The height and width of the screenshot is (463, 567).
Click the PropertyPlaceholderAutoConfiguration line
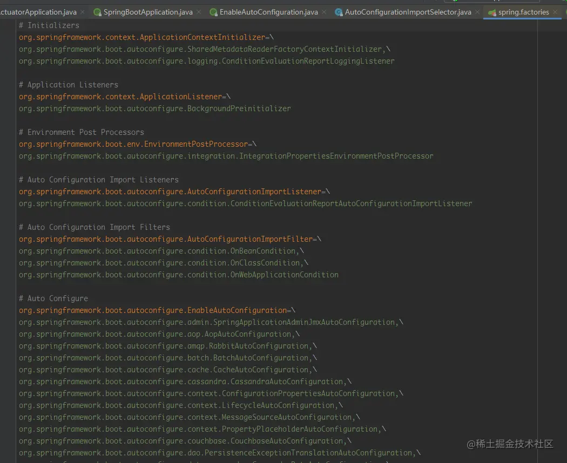pos(202,429)
